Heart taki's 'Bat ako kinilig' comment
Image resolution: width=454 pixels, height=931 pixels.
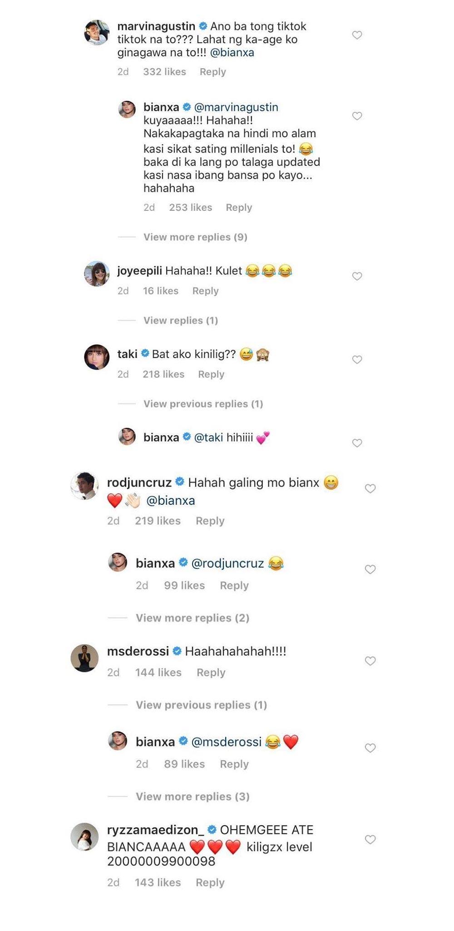[357, 360]
